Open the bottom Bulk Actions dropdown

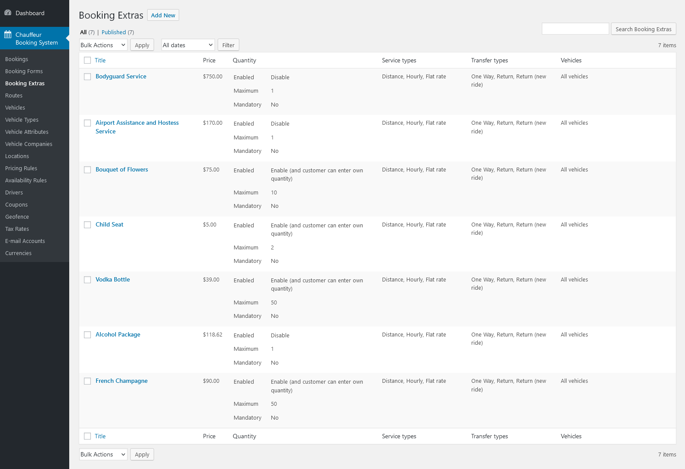coord(103,454)
